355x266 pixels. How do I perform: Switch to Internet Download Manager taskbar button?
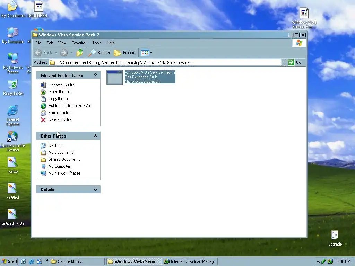coord(190,261)
